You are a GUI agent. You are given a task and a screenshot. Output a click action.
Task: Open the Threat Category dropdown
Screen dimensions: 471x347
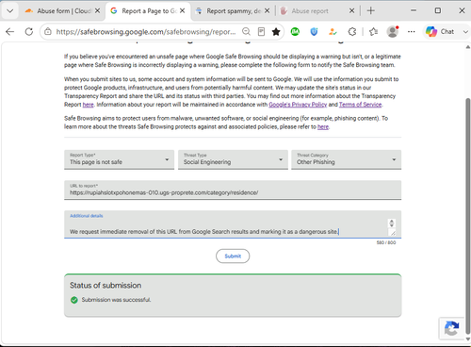click(346, 159)
